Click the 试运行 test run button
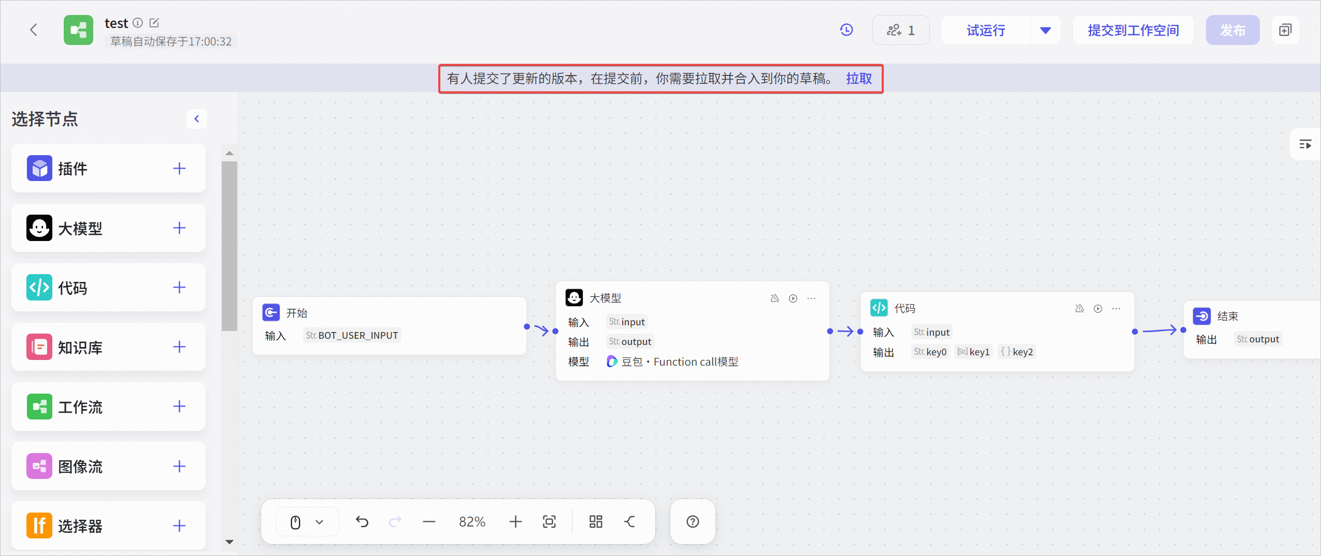Screen dimensions: 1321x556 [x=986, y=30]
